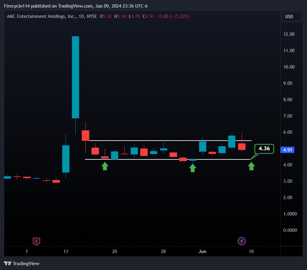Click the Firecycle114 published header text
The width and height of the screenshot is (307, 270).
pyautogui.click(x=76, y=6)
